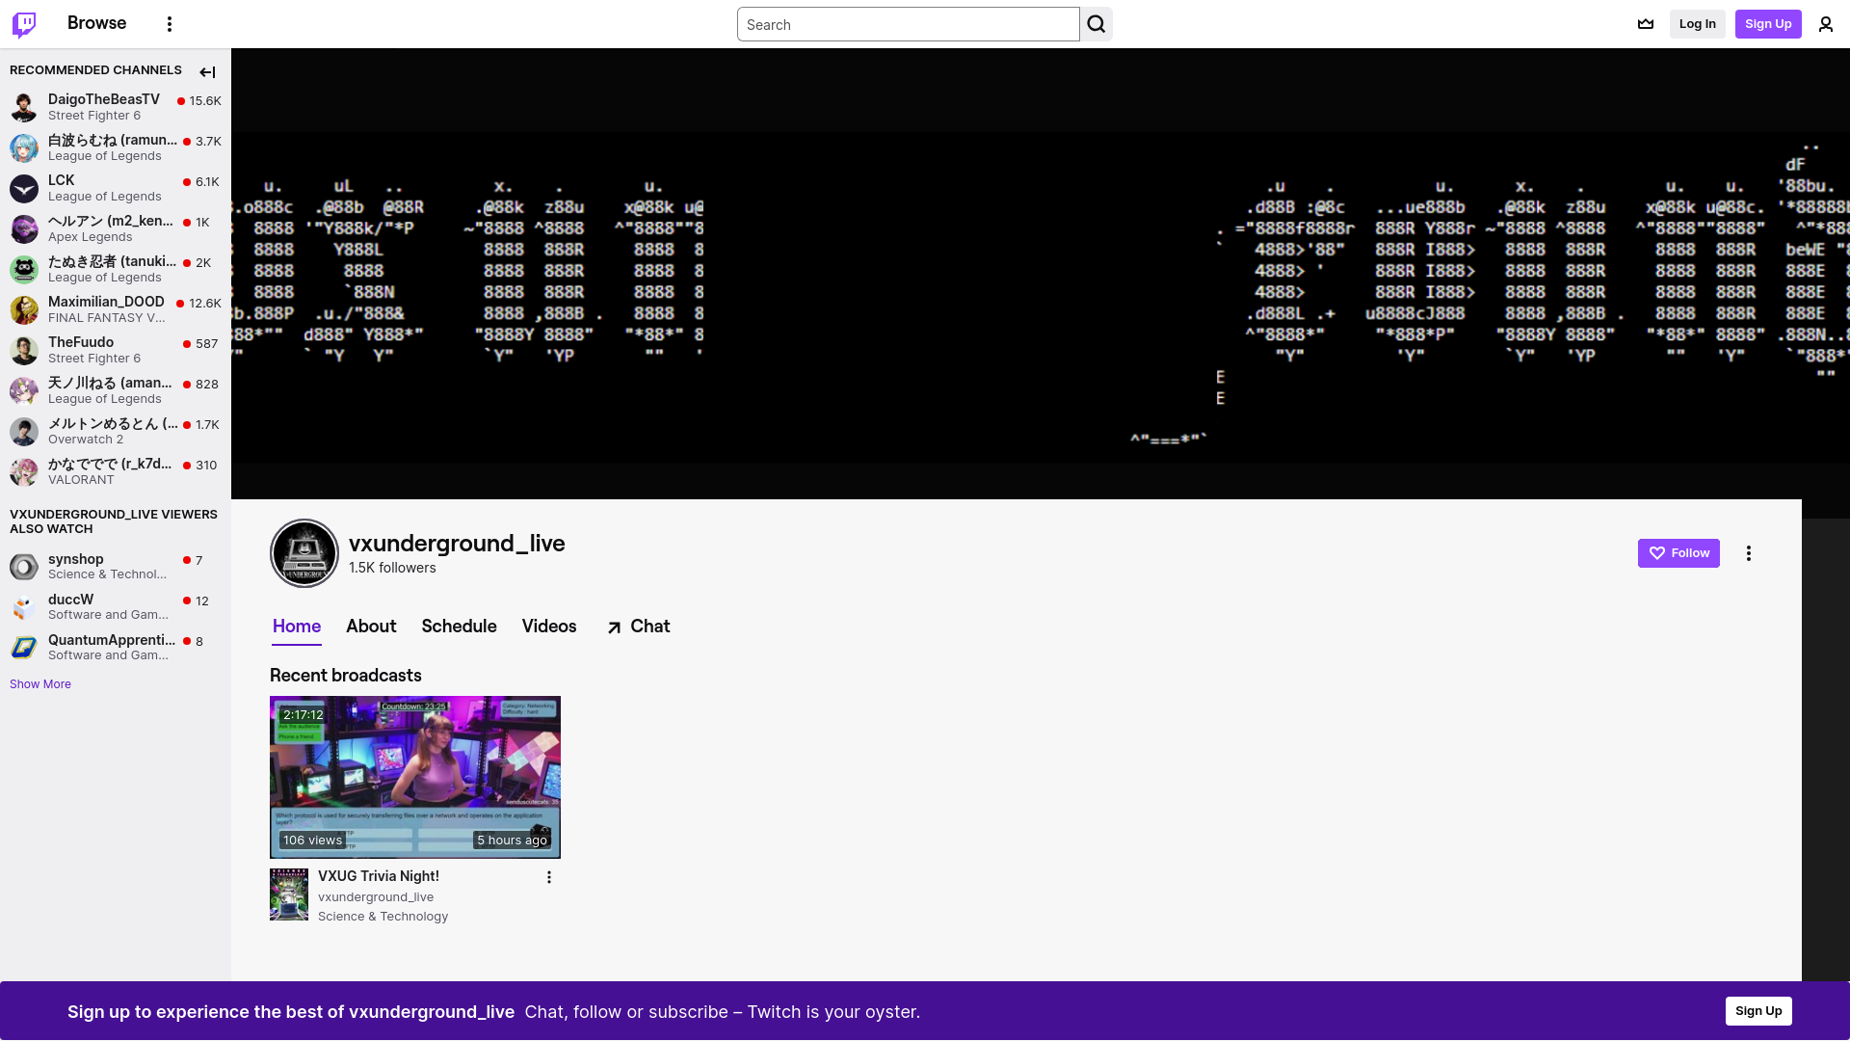
Task: Select DaigoTheBeasTV channel name
Action: pos(104,99)
